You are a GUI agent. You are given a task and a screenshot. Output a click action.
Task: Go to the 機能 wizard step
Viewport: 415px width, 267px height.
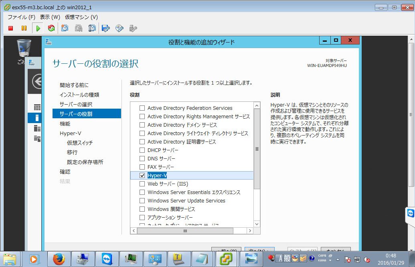65,123
